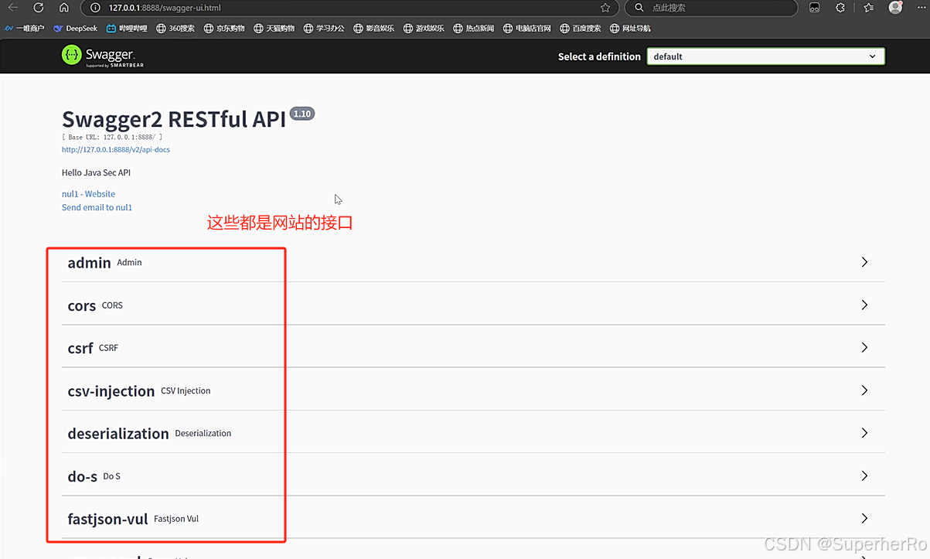Open 360搜索 bookmark
930x559 pixels.
[x=175, y=29]
